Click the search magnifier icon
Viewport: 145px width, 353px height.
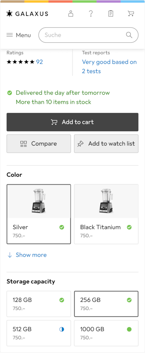click(x=129, y=35)
